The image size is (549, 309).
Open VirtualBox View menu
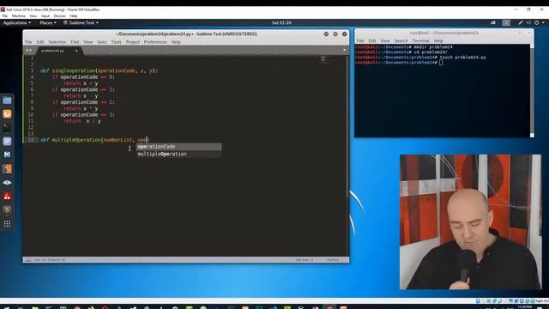(33, 16)
